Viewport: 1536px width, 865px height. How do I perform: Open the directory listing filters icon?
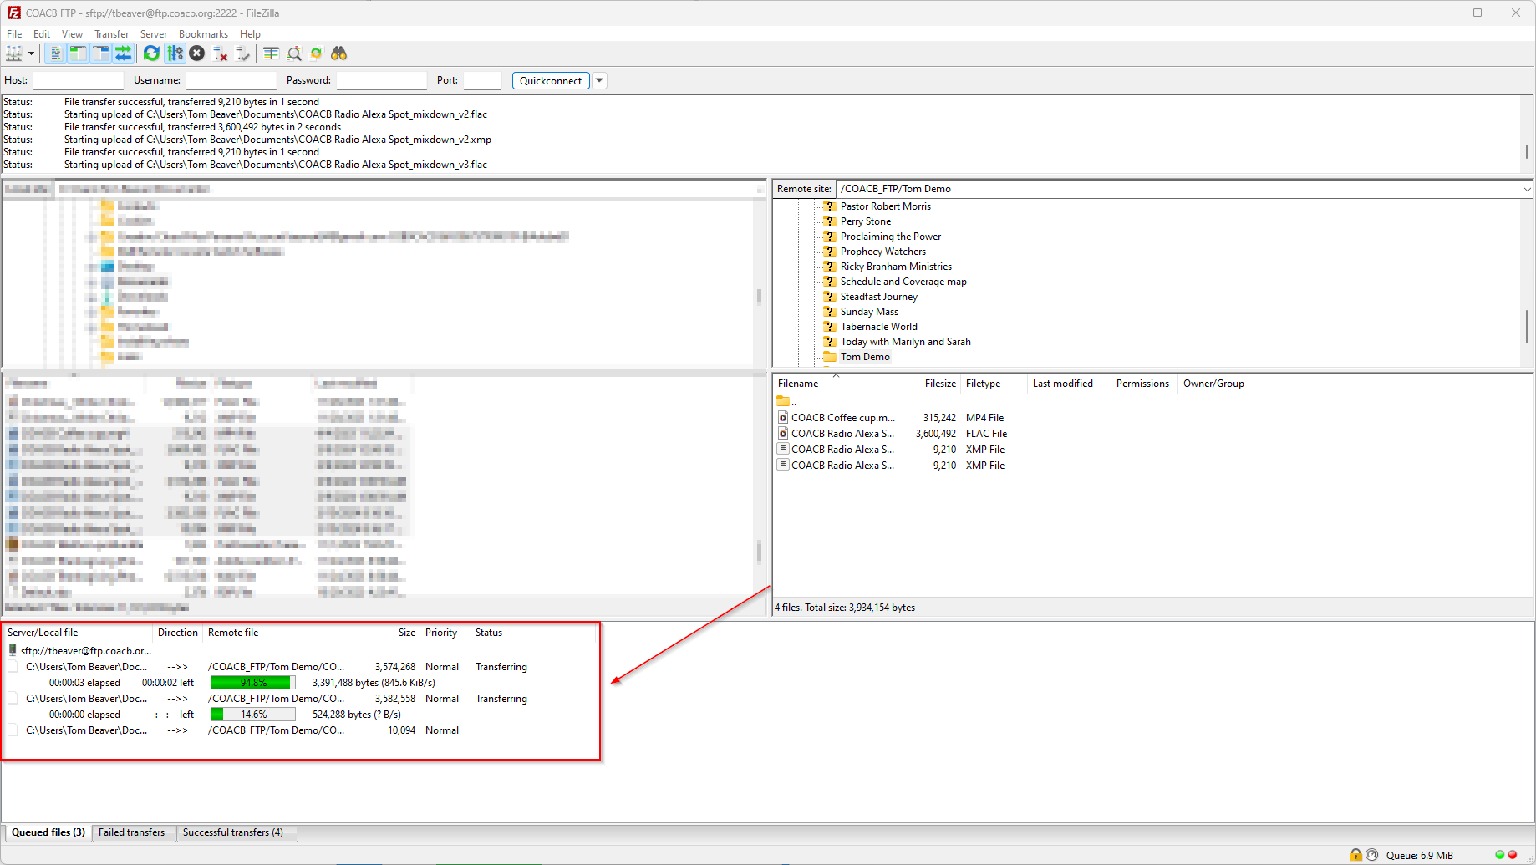(271, 53)
